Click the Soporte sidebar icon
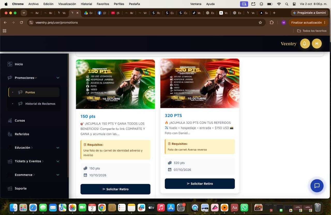 point(10,188)
